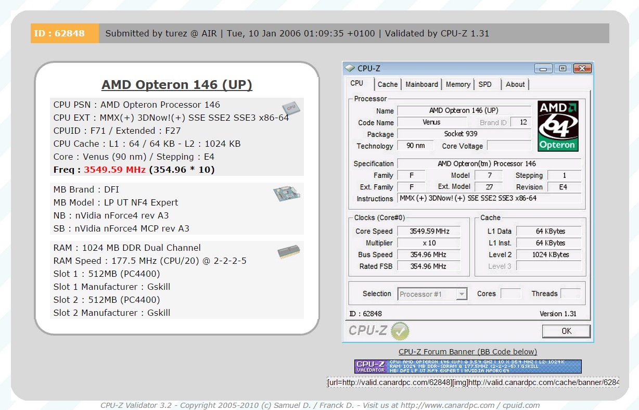Click the NB : nVidia nForce4 rev A3 line
The height and width of the screenshot is (410, 639).
(x=111, y=215)
